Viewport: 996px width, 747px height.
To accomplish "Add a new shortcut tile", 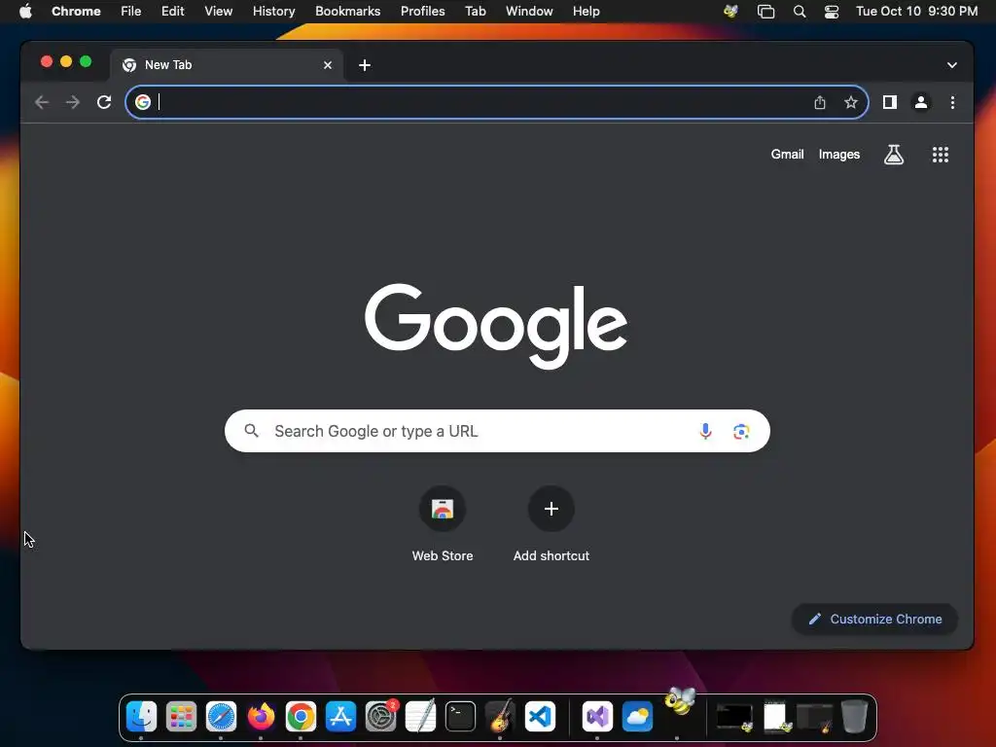I will pyautogui.click(x=551, y=524).
